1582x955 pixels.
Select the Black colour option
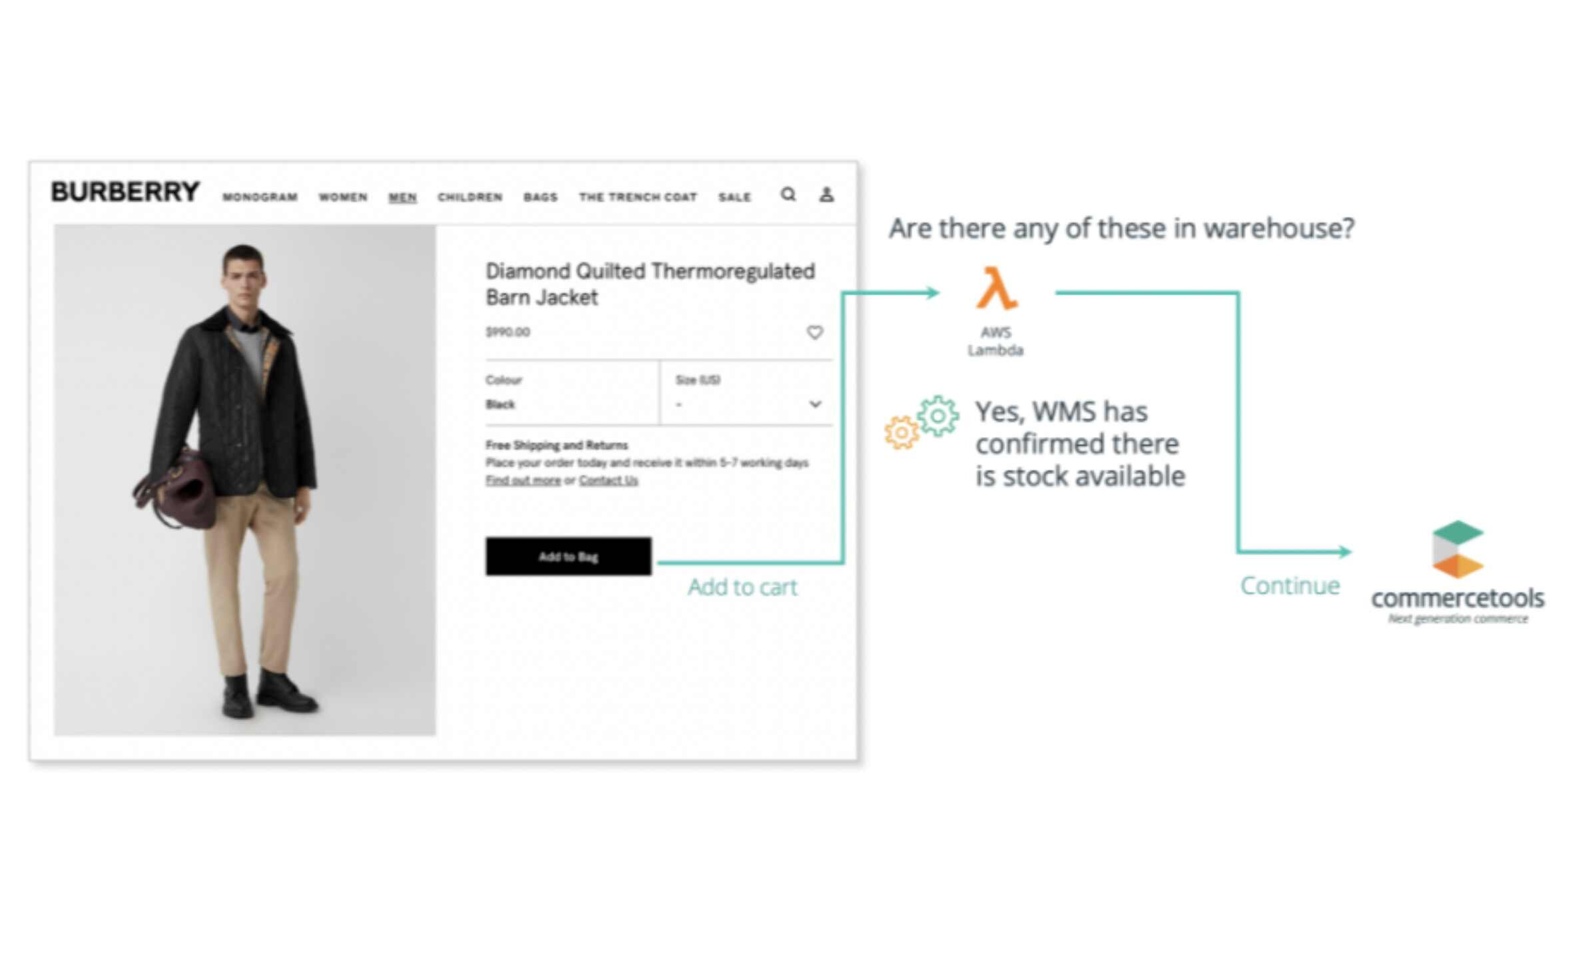coord(501,404)
